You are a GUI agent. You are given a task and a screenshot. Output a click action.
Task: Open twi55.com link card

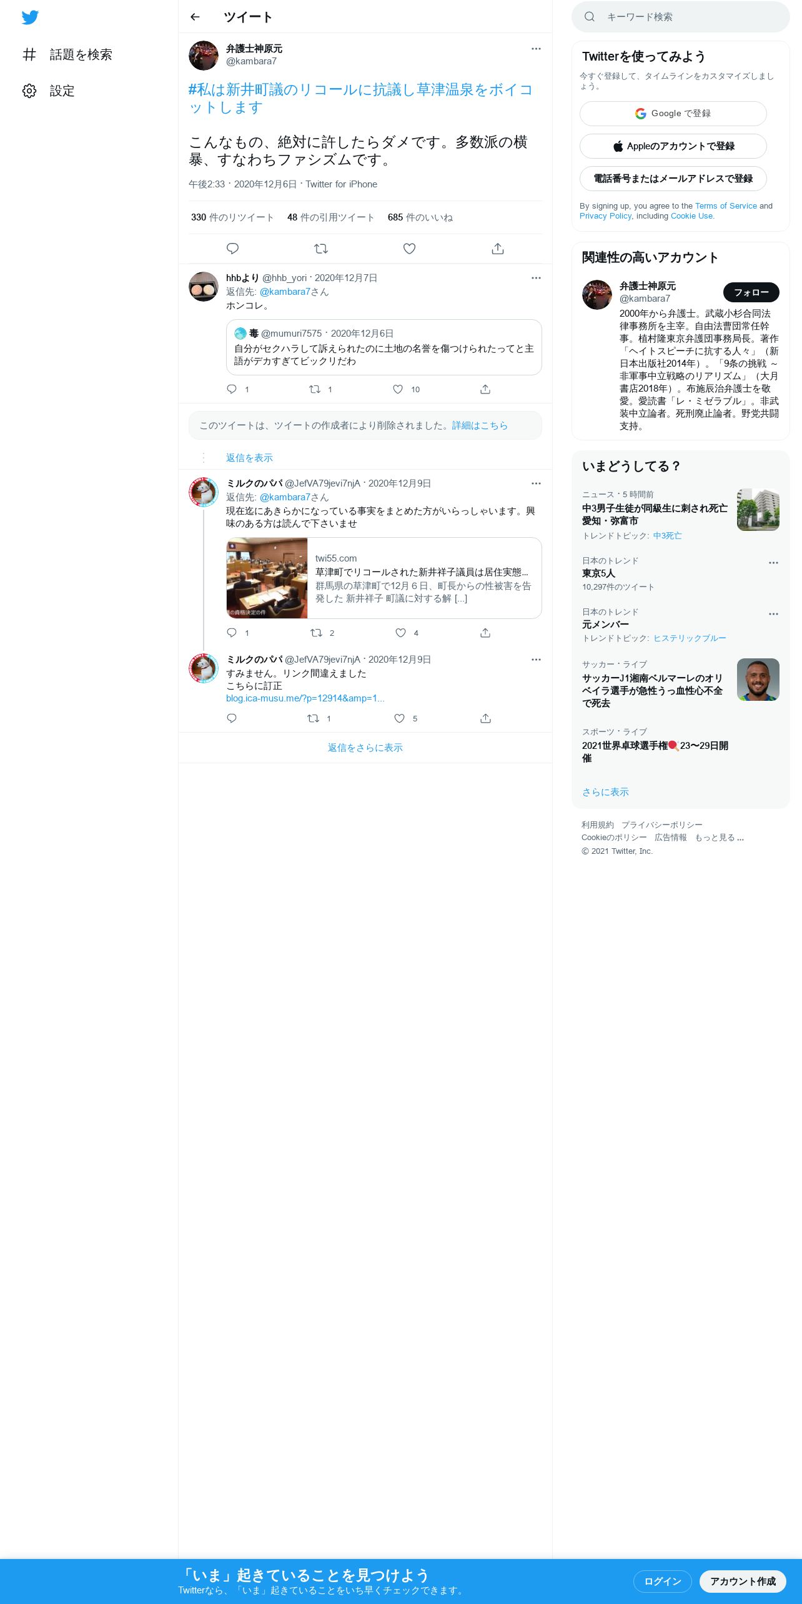(x=384, y=578)
